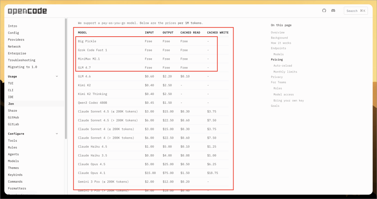The image size is (377, 199).
Task: Open the GitHub repository icon in header
Action: [x=324, y=10]
